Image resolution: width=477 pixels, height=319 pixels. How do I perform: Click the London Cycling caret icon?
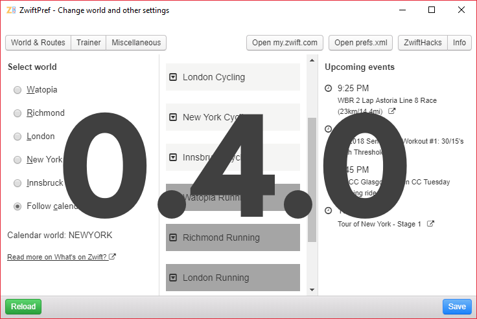point(173,77)
